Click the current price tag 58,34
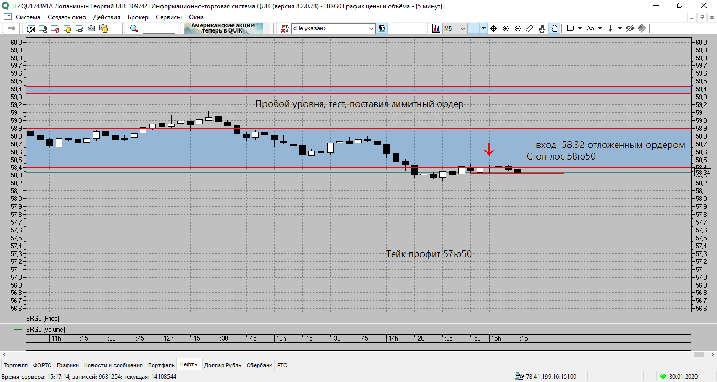The width and height of the screenshot is (717, 382). tap(702, 172)
